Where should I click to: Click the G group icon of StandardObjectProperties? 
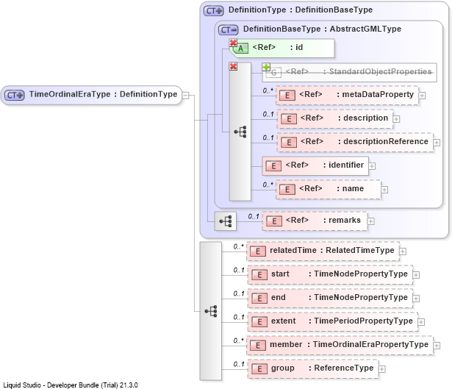pyautogui.click(x=273, y=72)
